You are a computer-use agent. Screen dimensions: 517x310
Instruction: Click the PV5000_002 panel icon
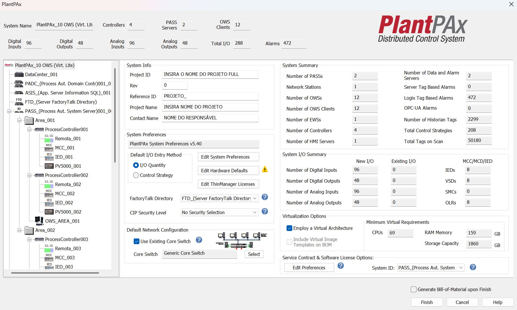pos(49,212)
